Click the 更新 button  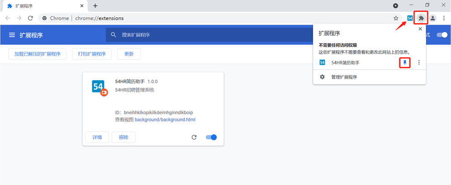(129, 54)
